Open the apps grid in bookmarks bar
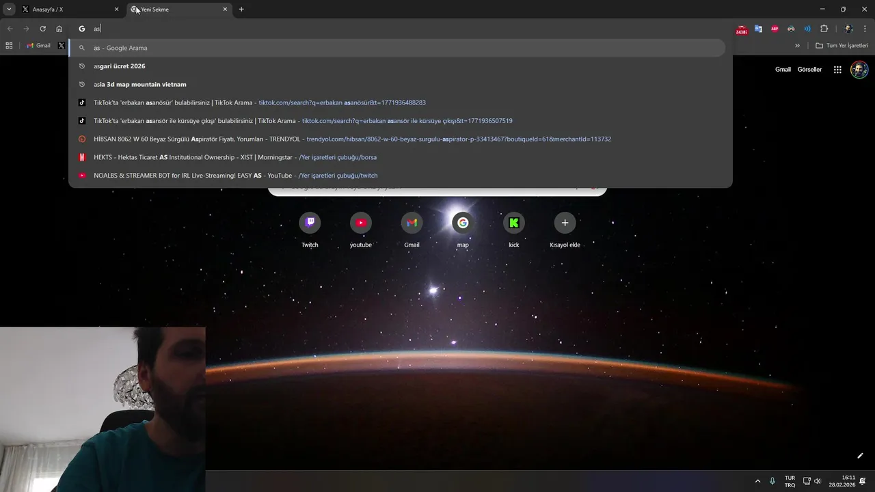The width and height of the screenshot is (875, 492). pos(9,46)
